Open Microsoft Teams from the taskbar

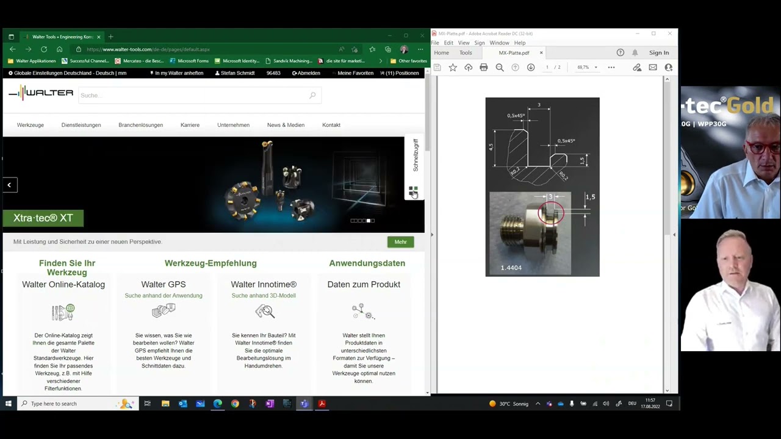[x=304, y=404]
